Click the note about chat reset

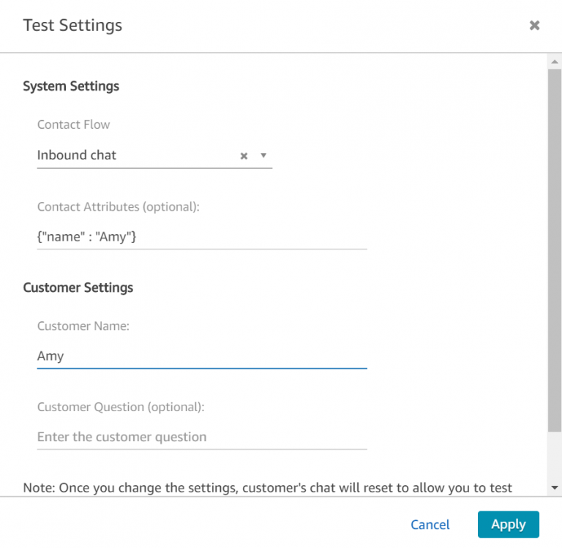pyautogui.click(x=267, y=488)
